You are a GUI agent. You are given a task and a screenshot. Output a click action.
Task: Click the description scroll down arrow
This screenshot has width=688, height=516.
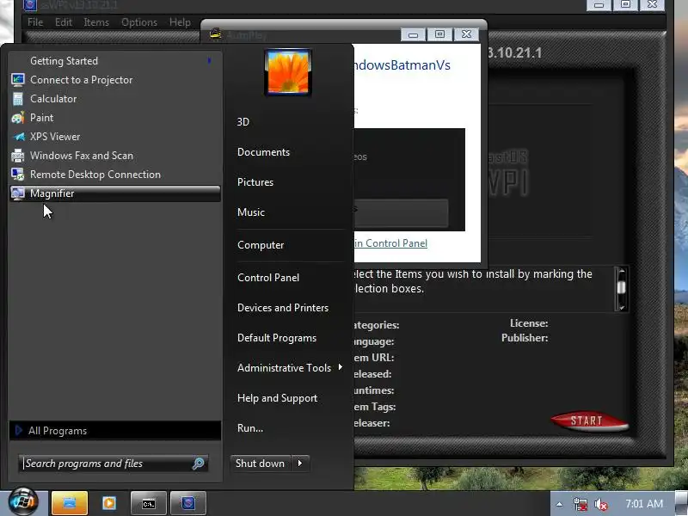pos(621,307)
